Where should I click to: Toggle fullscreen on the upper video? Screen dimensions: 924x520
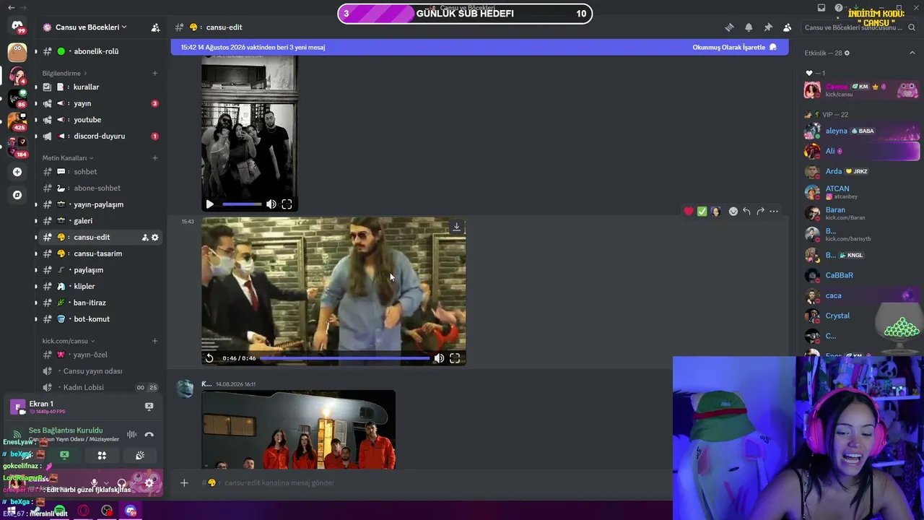point(287,204)
